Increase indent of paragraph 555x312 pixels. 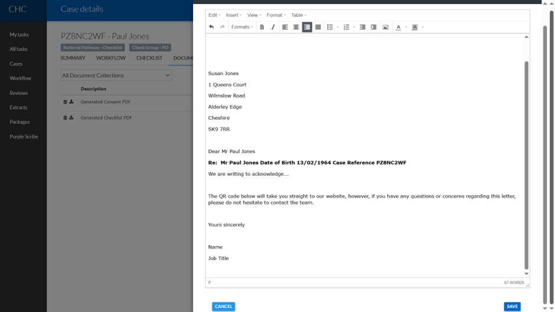pyautogui.click(x=374, y=27)
